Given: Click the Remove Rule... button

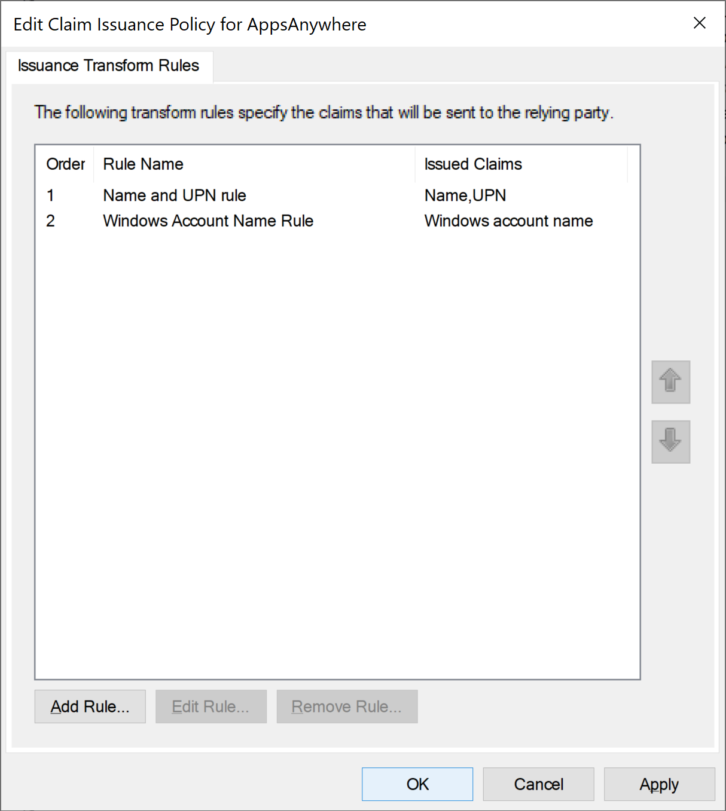Looking at the screenshot, I should click(x=347, y=706).
